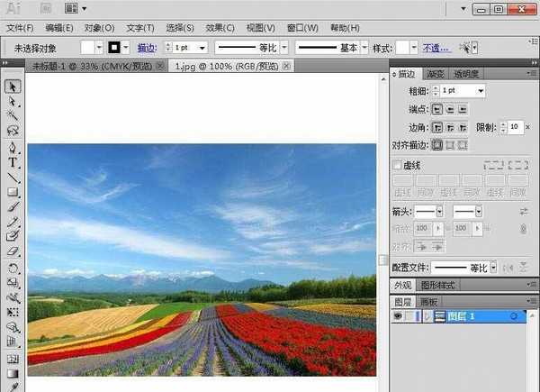Select the Rotate tool

click(13, 268)
